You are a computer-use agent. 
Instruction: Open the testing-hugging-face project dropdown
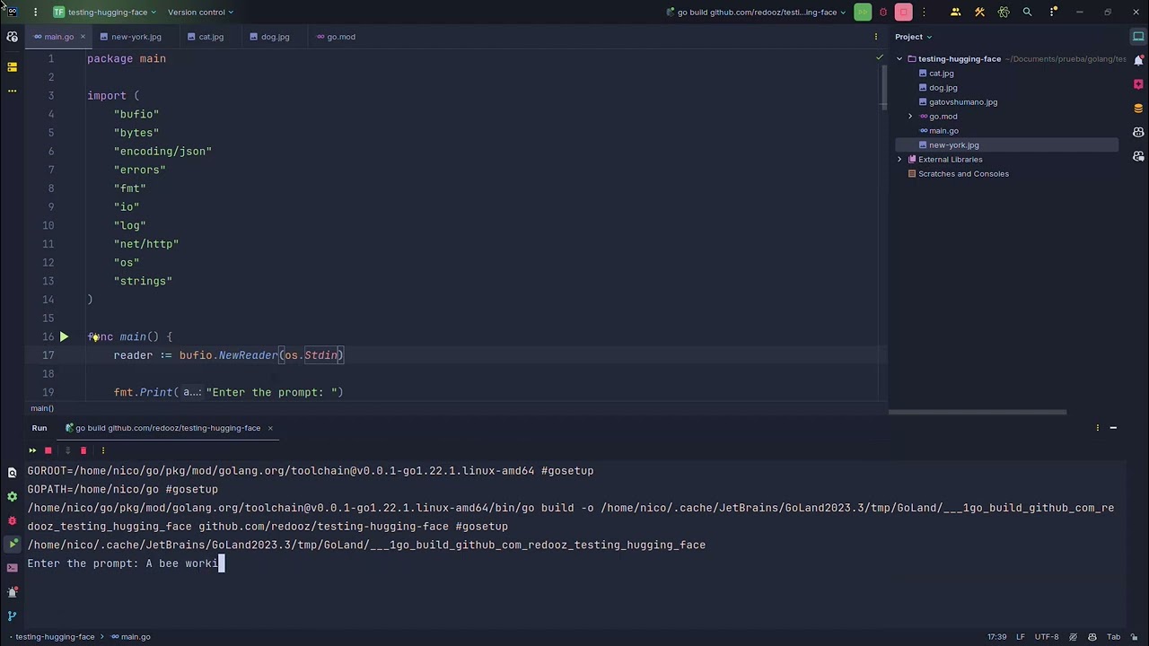click(105, 12)
